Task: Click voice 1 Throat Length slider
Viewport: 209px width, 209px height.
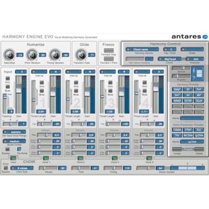Action: click(x=34, y=97)
